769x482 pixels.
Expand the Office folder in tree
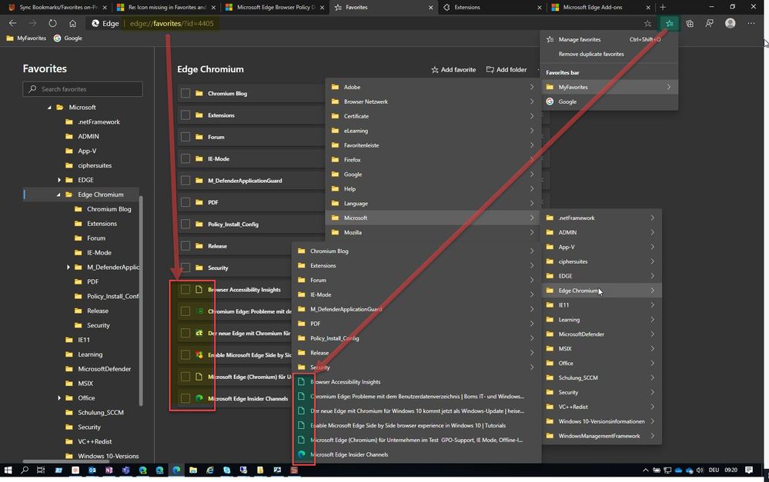59,397
